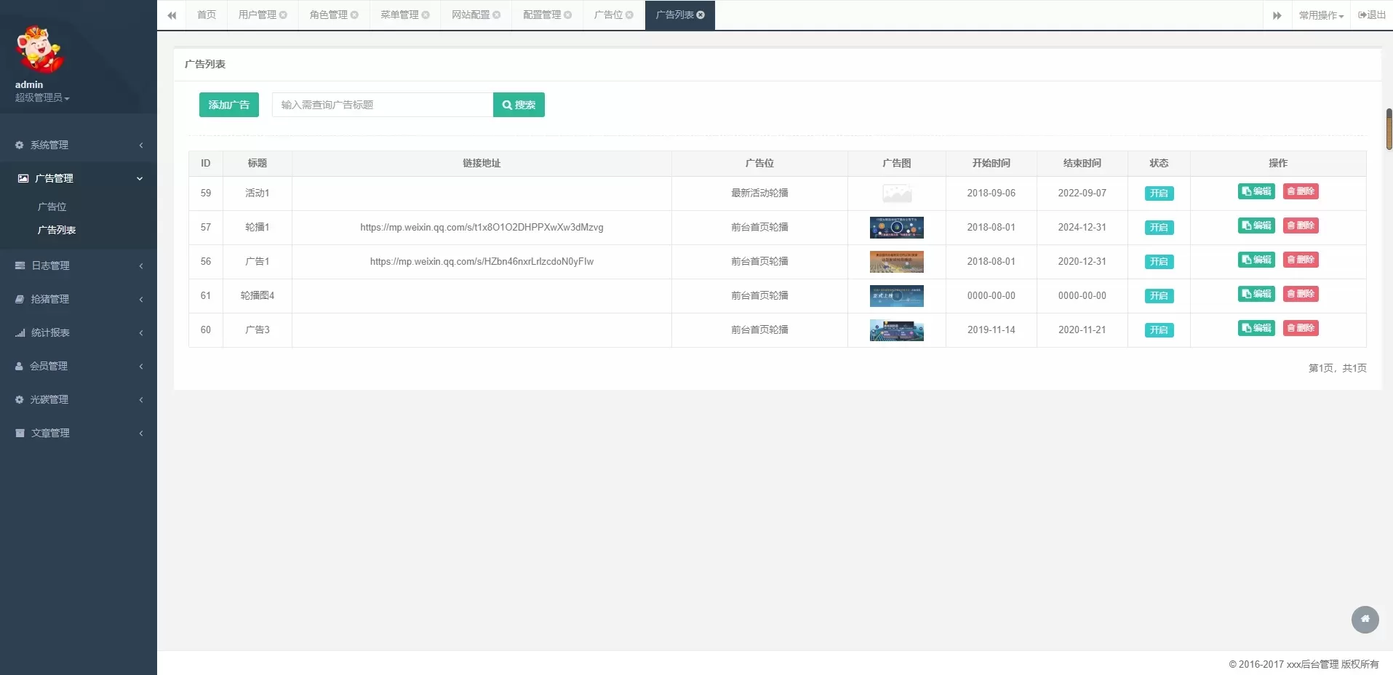The height and width of the screenshot is (675, 1393).
Task: Expand the 系统管理 sidebar menu
Action: (x=79, y=145)
